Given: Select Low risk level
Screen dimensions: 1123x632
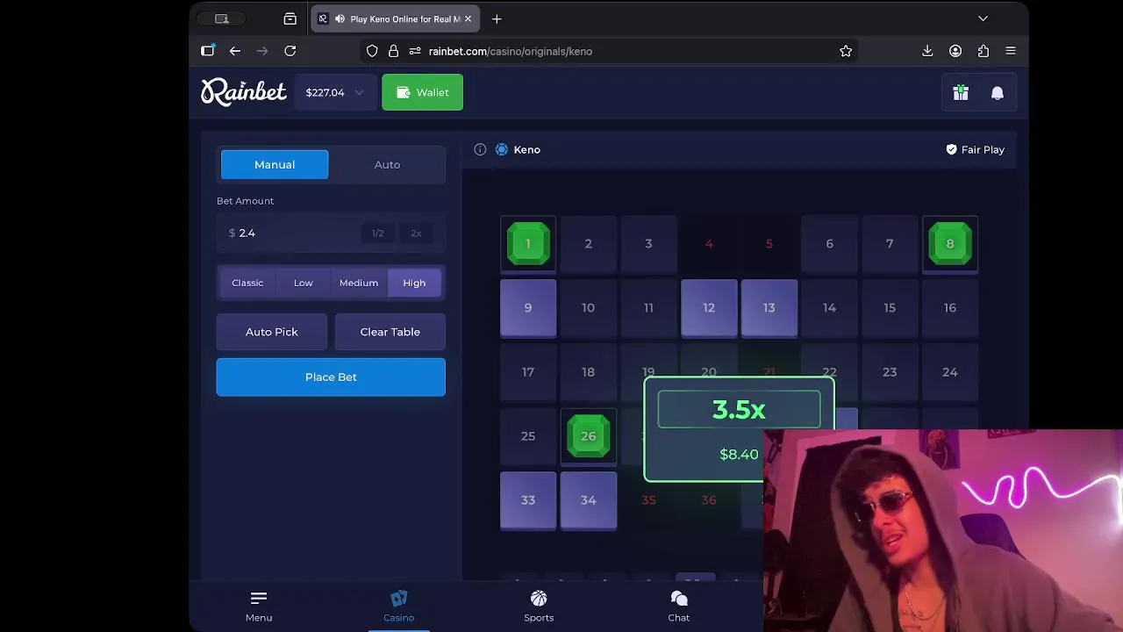Looking at the screenshot, I should click(303, 283).
